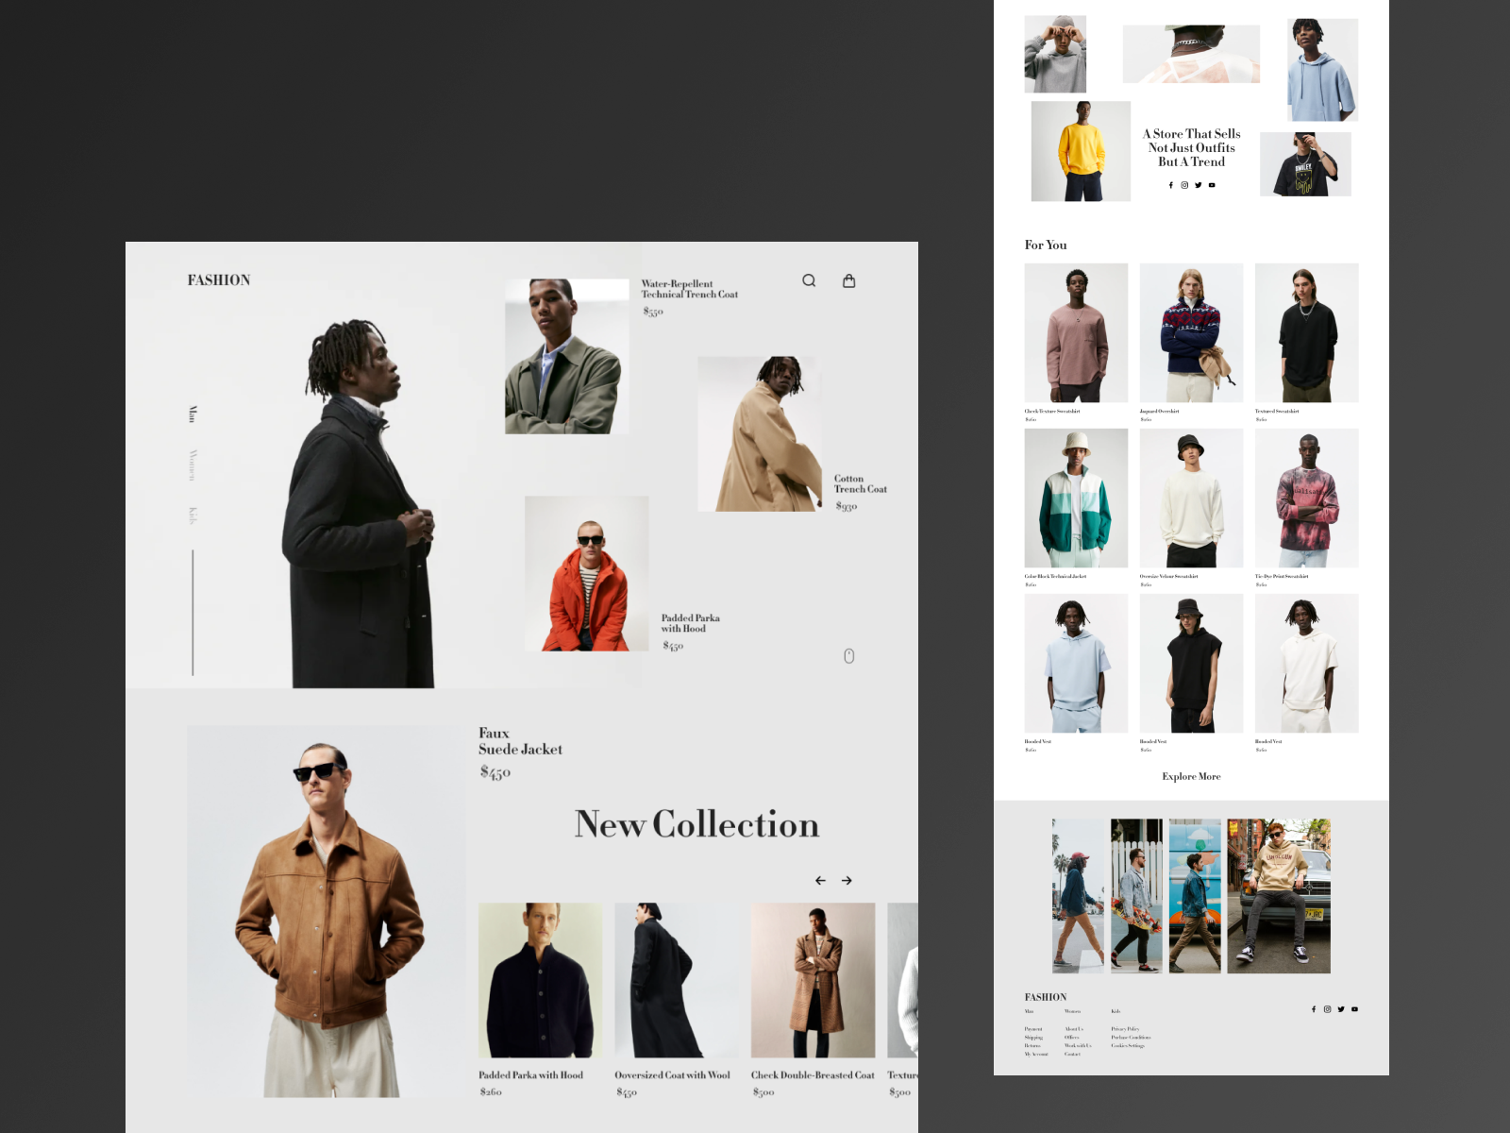Click the scroll-down mouse indicator icon
This screenshot has height=1133, width=1510.
coord(849,655)
